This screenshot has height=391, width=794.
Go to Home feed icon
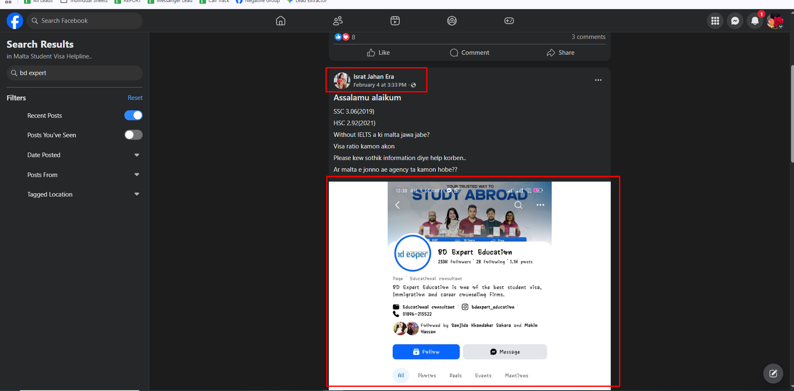(281, 21)
